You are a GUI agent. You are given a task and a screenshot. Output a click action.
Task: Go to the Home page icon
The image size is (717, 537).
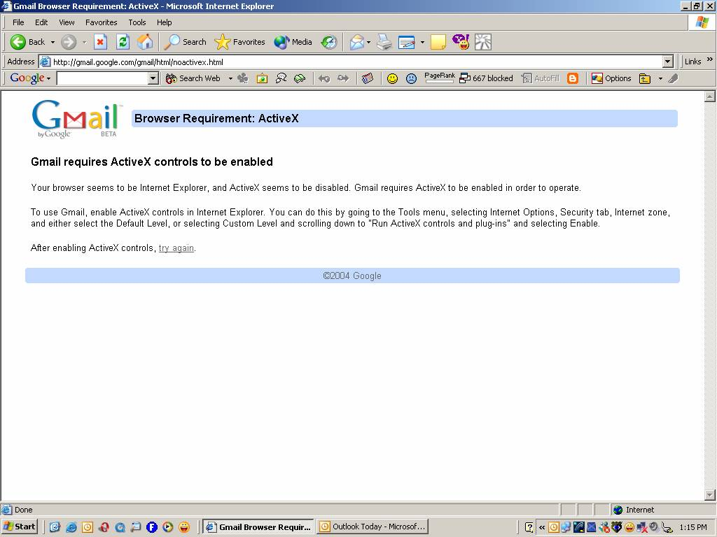146,42
